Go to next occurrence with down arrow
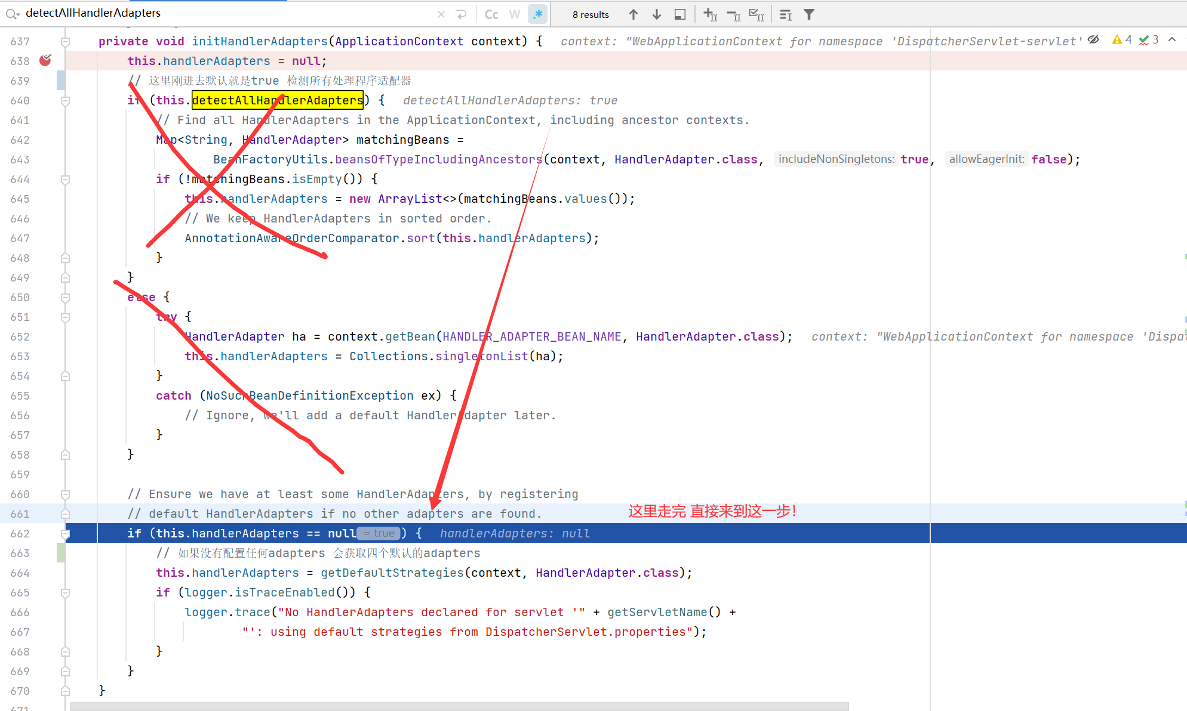The height and width of the screenshot is (711, 1187). (x=657, y=14)
